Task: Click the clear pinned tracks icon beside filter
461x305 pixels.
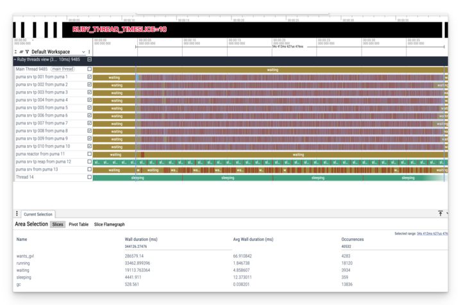Action: (21, 52)
